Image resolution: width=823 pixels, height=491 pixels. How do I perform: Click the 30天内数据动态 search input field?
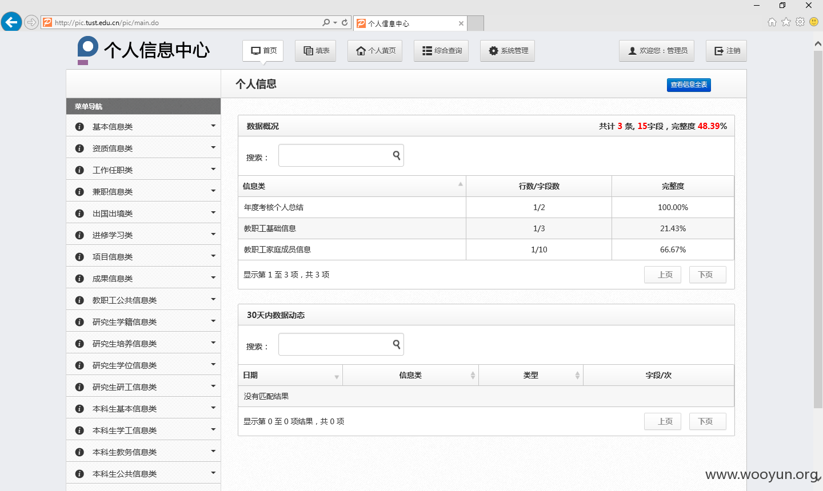[341, 344]
